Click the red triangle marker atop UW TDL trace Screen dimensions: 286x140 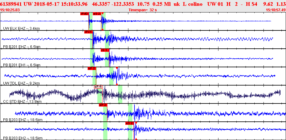click(117, 68)
